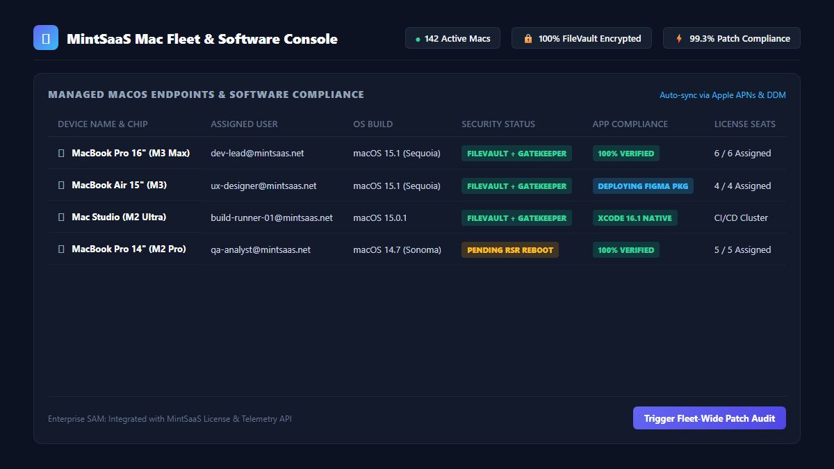The width and height of the screenshot is (834, 469).
Task: Click qa-analyst@mintsaas.net user cell
Action: pyautogui.click(x=261, y=249)
